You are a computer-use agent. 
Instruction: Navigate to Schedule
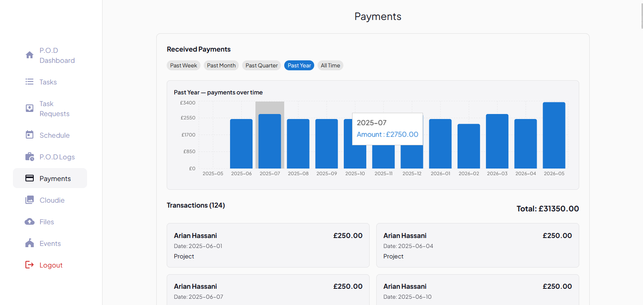point(50,135)
